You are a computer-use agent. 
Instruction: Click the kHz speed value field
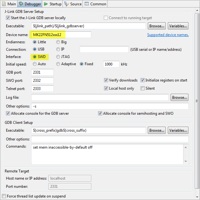point(111,64)
